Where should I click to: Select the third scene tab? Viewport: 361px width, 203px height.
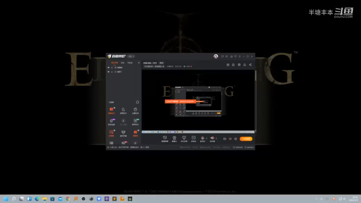coord(130,63)
